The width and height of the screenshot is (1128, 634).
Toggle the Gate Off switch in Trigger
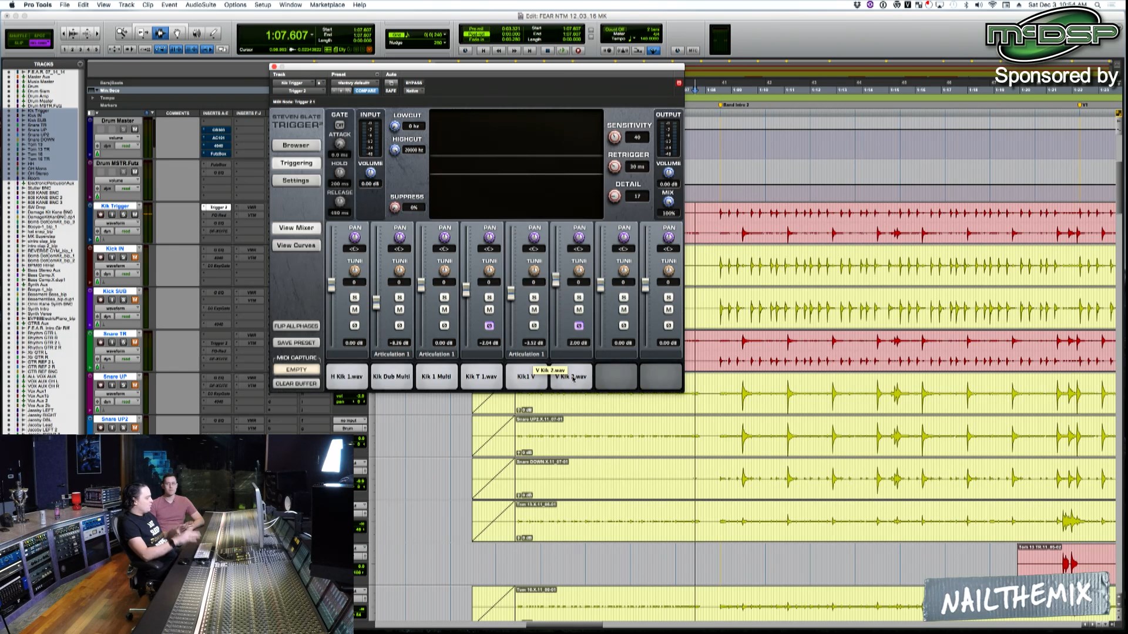tap(340, 125)
